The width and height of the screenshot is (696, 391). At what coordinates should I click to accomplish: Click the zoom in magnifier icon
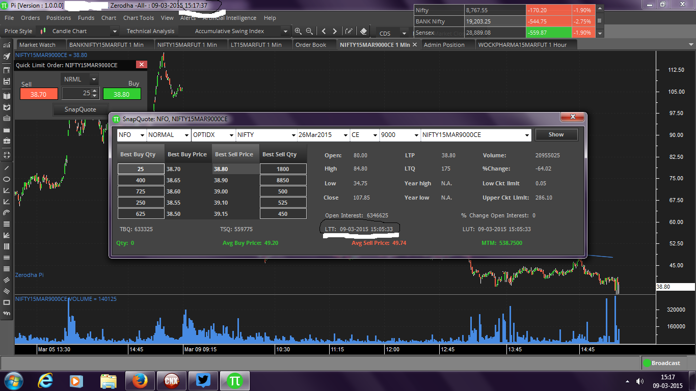[298, 31]
